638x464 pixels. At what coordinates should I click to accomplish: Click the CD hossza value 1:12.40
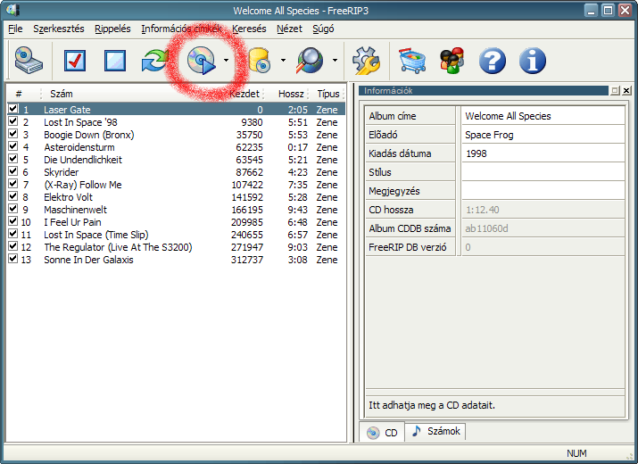pyautogui.click(x=482, y=210)
